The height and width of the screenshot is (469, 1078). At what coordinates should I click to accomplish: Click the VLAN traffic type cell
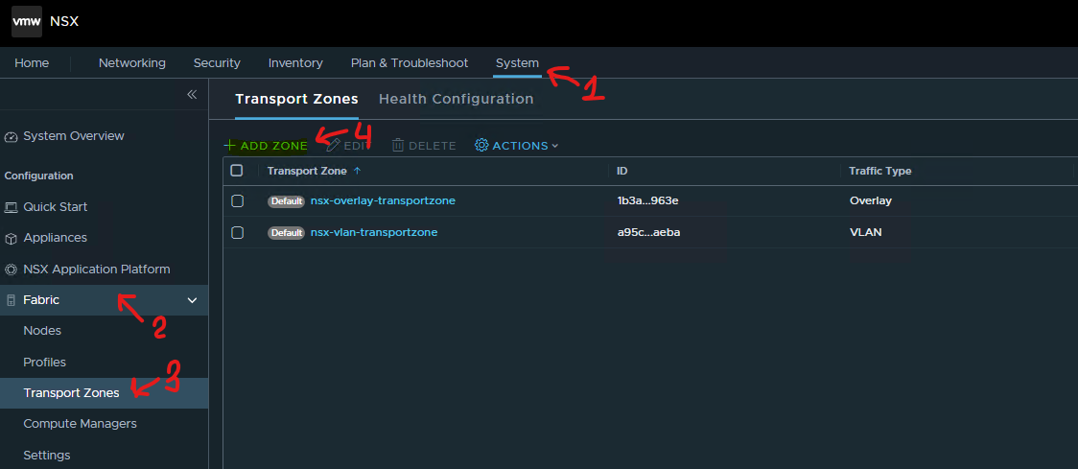865,232
